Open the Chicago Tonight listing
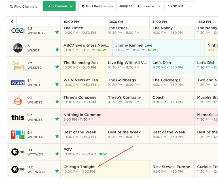The image size is (218, 184). pos(105,169)
